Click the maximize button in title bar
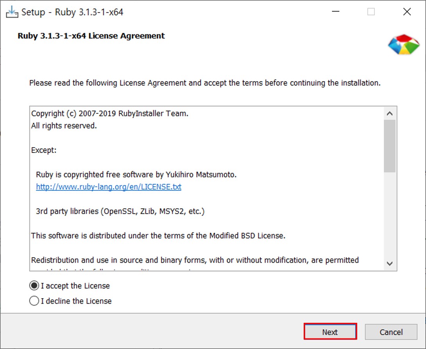 (x=371, y=12)
